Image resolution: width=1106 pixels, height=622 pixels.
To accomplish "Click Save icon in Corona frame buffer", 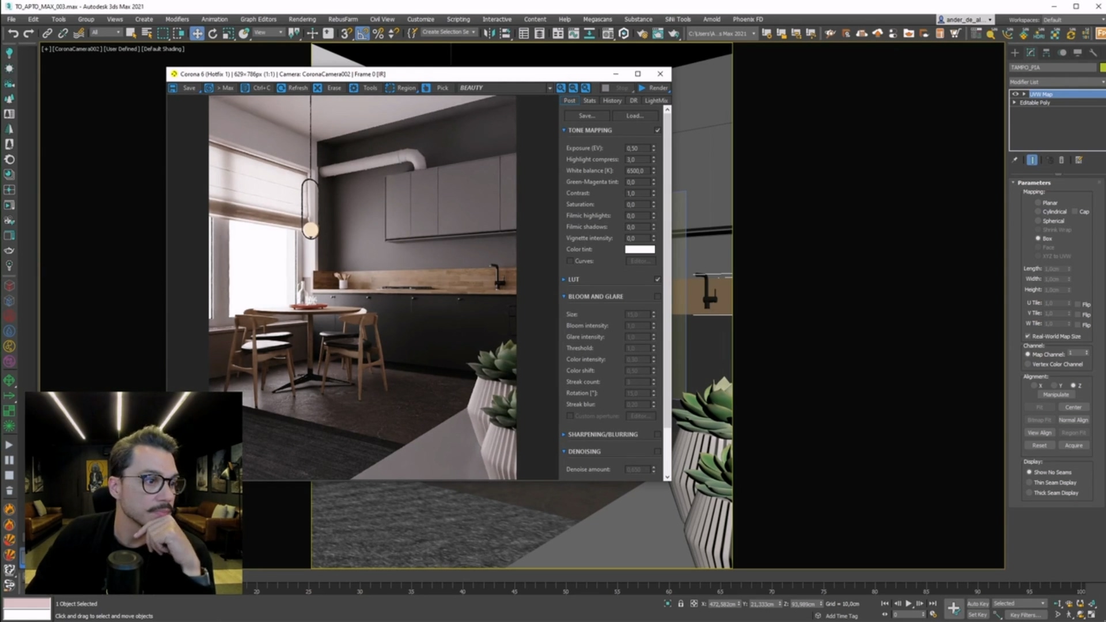I will click(x=173, y=88).
